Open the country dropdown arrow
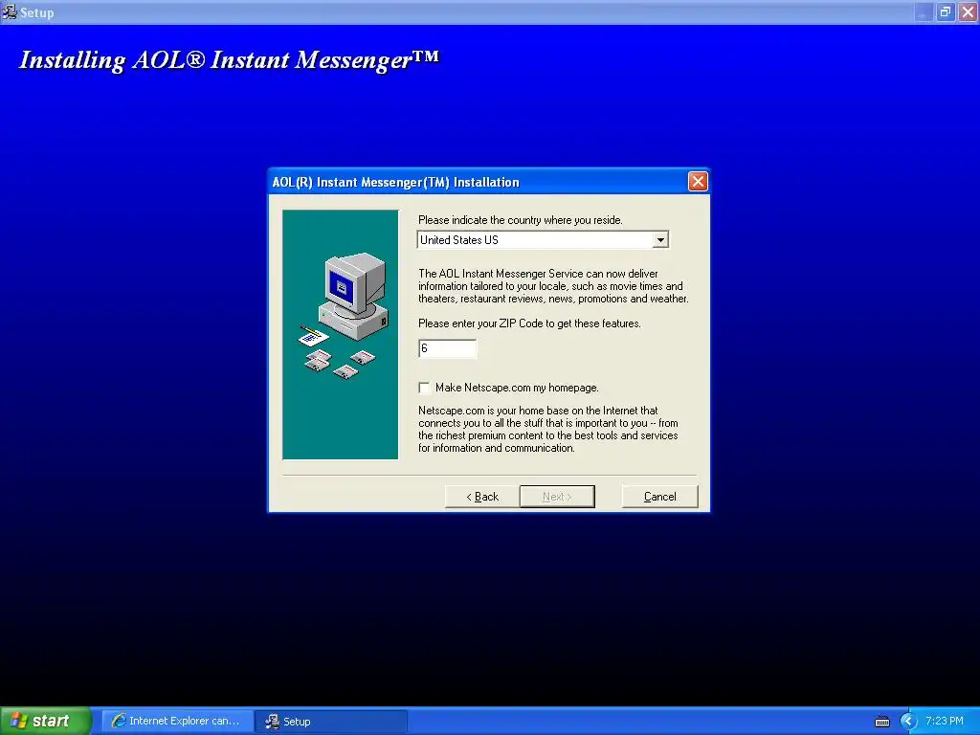980x735 pixels. 660,240
